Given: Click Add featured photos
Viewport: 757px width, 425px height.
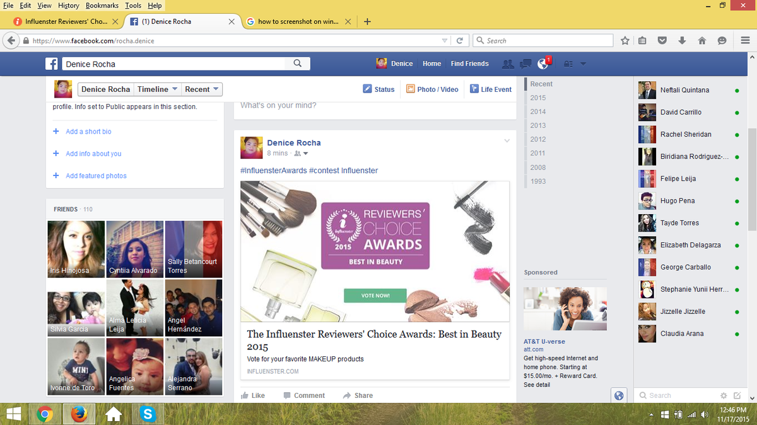Looking at the screenshot, I should pyautogui.click(x=96, y=176).
